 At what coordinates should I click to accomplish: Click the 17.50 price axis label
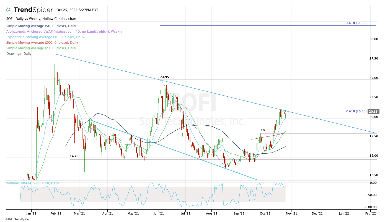(x=374, y=136)
